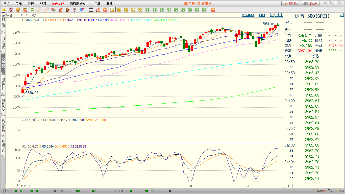Select 60-minute period button
The width and height of the screenshot is (345, 194).
tap(183, 10)
